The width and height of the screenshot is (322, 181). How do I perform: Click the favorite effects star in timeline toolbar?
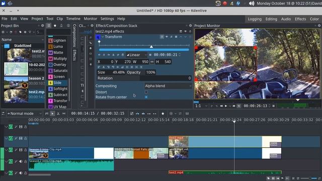point(163,114)
